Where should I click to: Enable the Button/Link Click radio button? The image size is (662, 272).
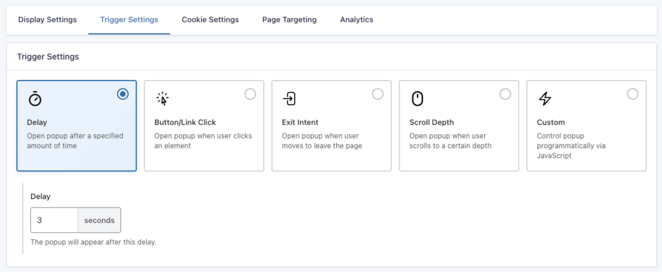pos(250,94)
